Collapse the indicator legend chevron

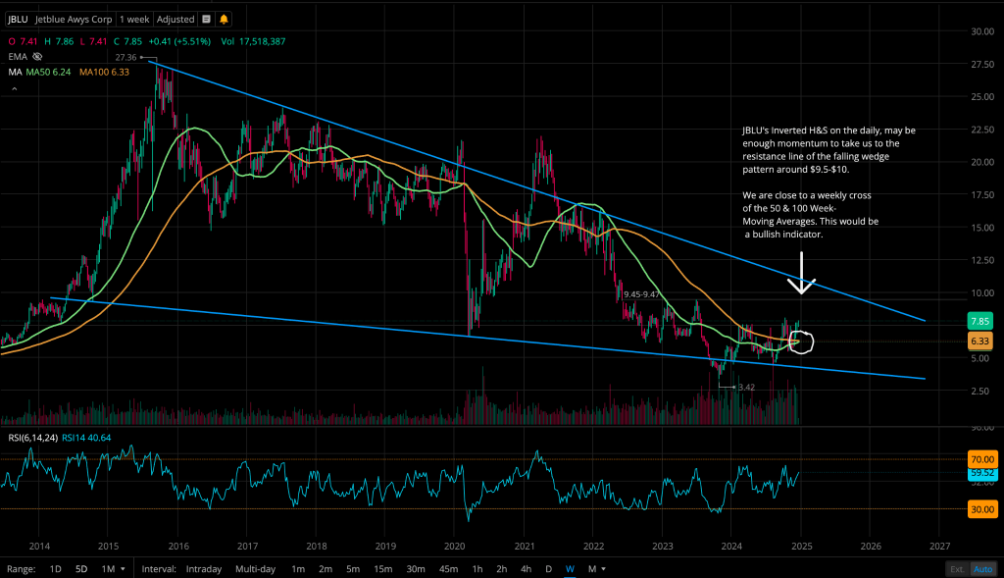pyautogui.click(x=14, y=89)
